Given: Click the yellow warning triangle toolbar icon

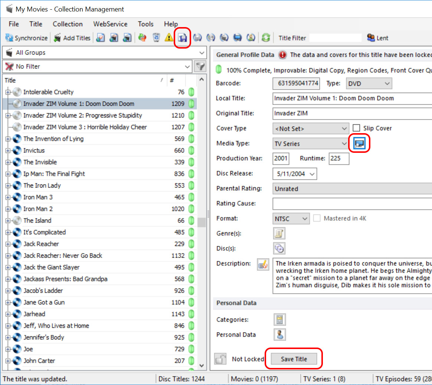Looking at the screenshot, I should click(168, 38).
